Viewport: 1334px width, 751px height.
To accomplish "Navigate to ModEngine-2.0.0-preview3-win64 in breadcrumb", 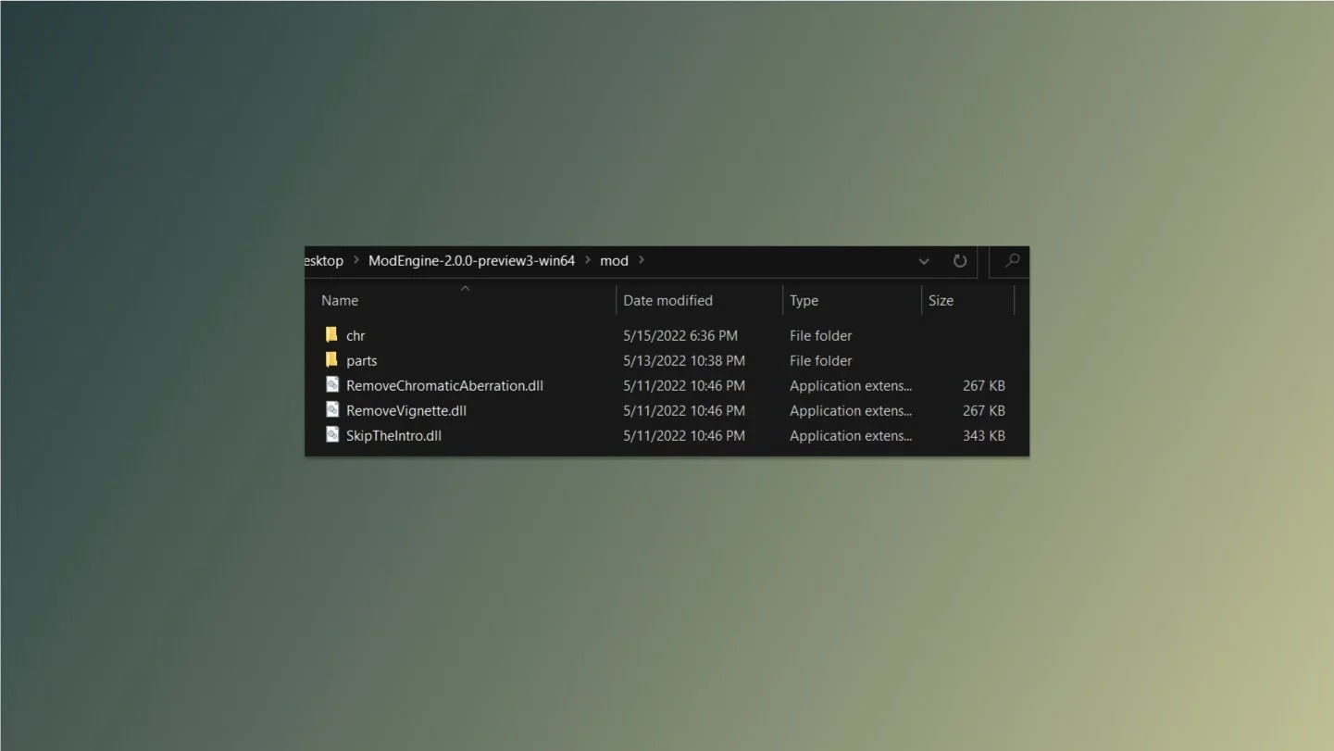I will (x=471, y=261).
